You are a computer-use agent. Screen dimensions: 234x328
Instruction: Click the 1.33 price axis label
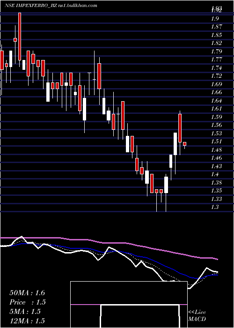tap(217, 199)
